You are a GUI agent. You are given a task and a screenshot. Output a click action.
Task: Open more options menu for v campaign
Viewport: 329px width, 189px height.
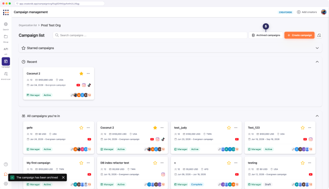(x=236, y=163)
